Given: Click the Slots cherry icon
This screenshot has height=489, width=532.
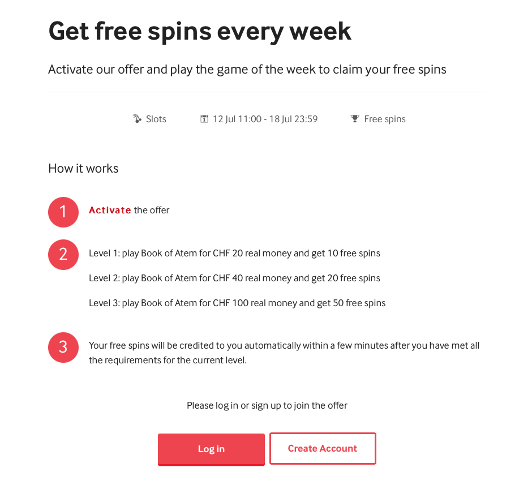Looking at the screenshot, I should coord(136,119).
